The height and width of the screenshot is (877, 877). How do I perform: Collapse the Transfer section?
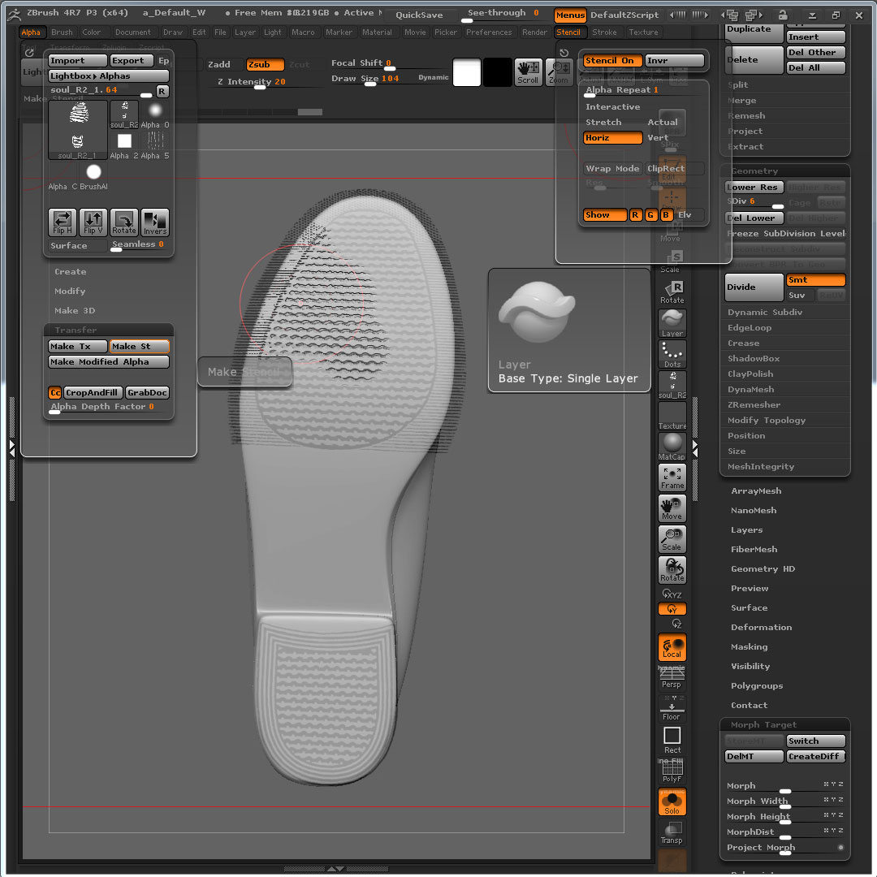[x=76, y=330]
